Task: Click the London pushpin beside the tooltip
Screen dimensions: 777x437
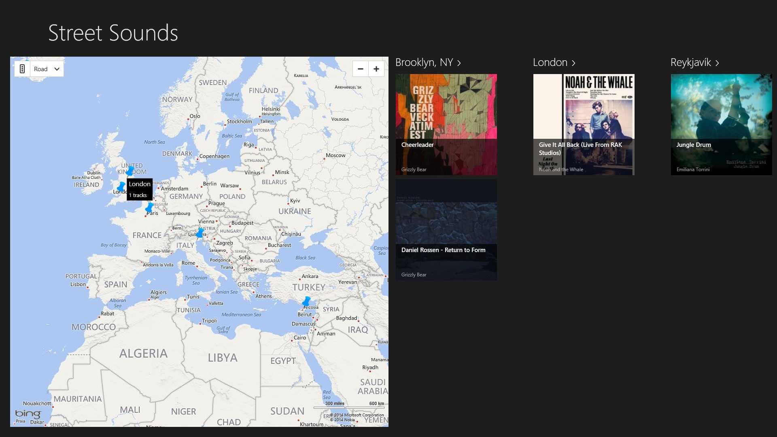Action: pos(121,187)
